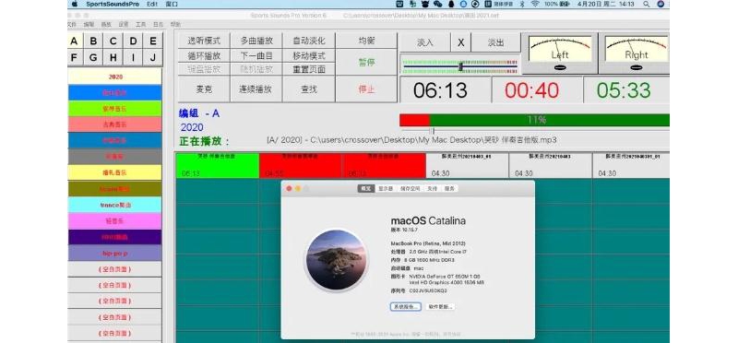Select bank letter E

coord(153,41)
